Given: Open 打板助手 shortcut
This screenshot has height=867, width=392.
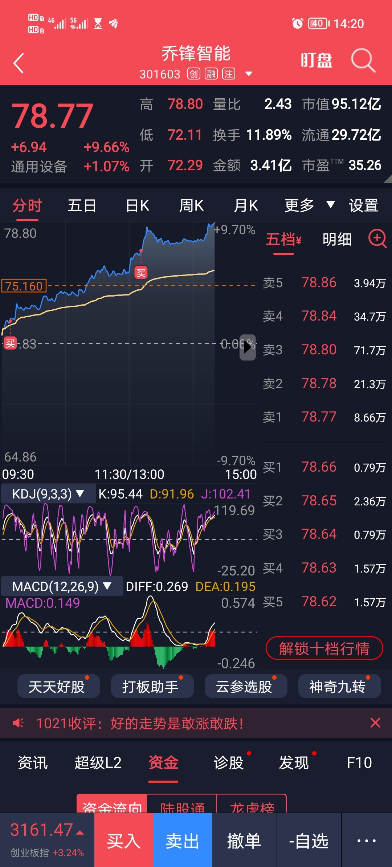Looking at the screenshot, I should pyautogui.click(x=152, y=686).
